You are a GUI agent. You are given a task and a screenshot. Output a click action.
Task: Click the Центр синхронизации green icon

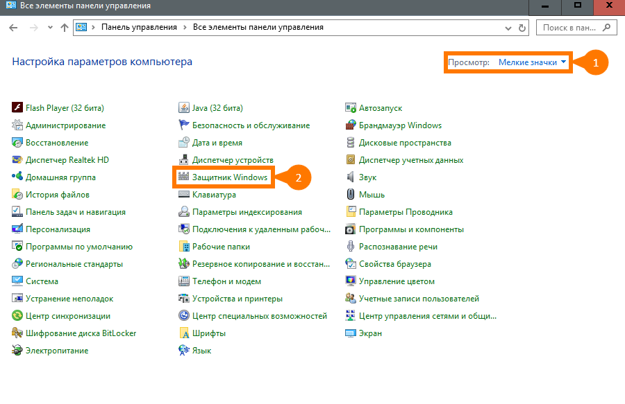pyautogui.click(x=17, y=316)
